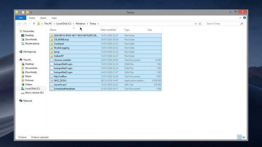Viewport: 262px width, 147px height.
Task: Click the Crashpad folder icon
Action: pos(52,44)
